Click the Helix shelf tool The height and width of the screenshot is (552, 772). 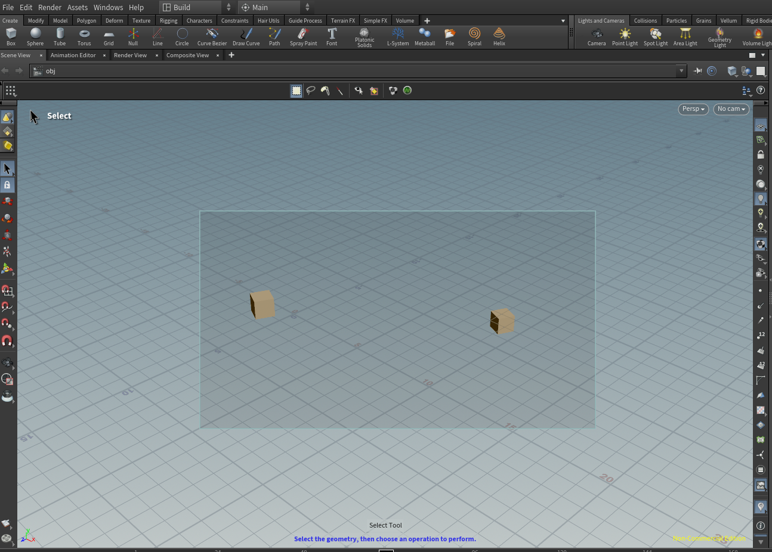point(499,36)
